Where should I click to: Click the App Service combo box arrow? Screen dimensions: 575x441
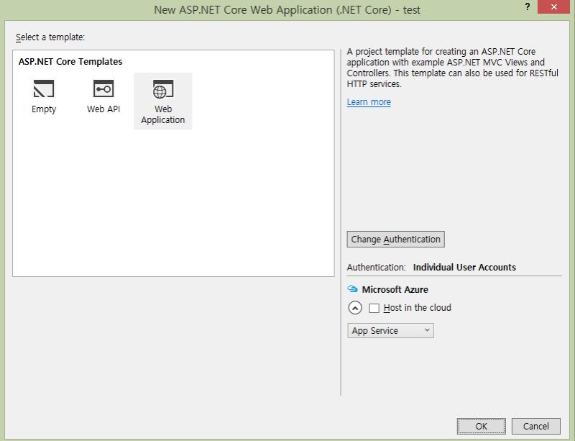tap(429, 330)
